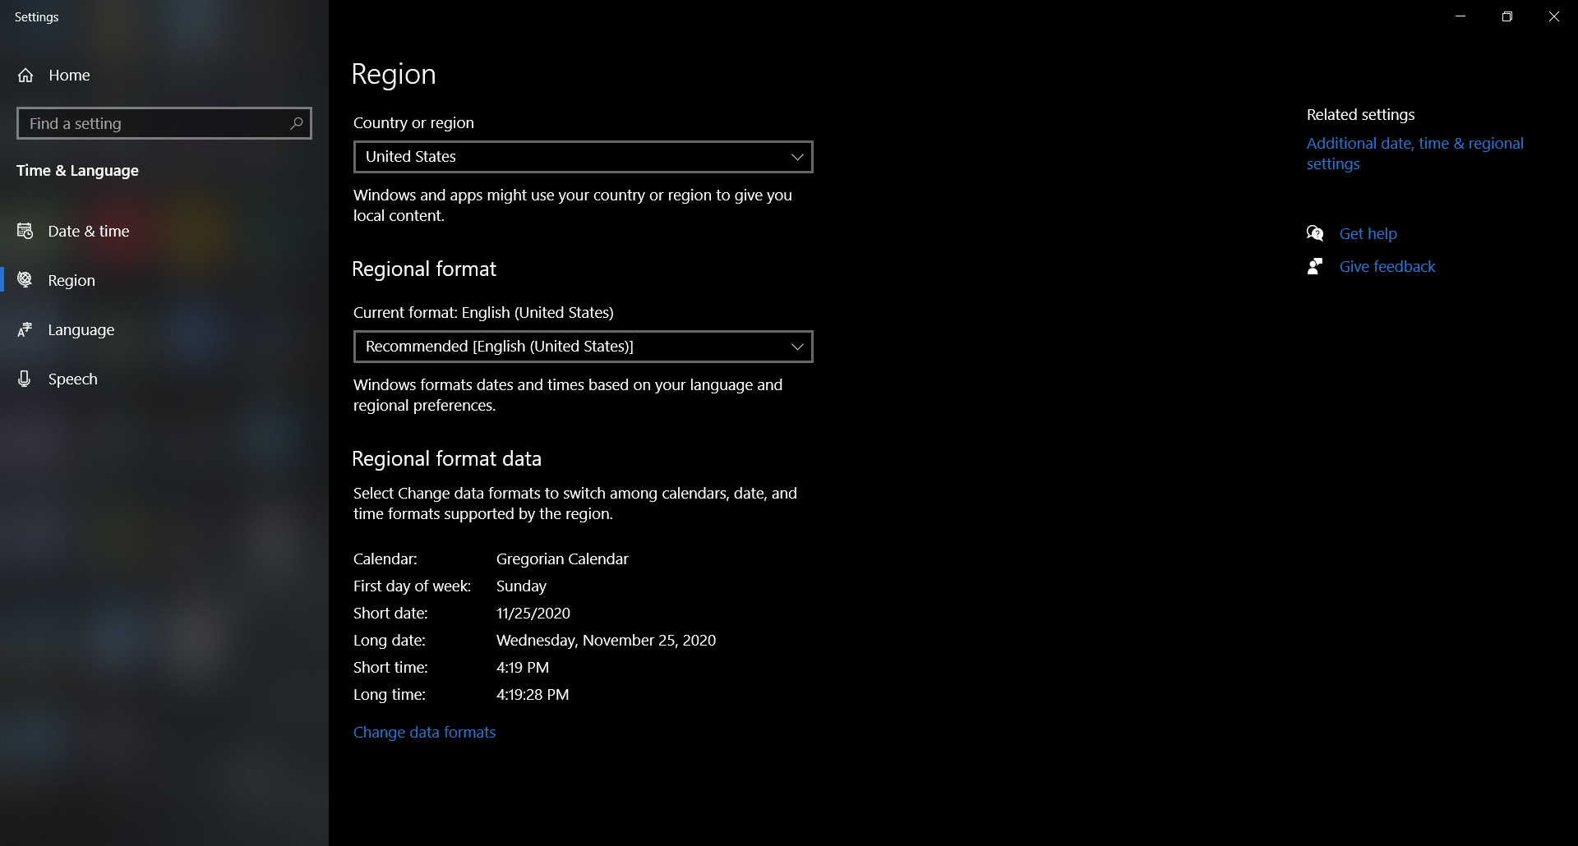Return to the Settings Home page
Screen dimensions: 1578x846
68,75
